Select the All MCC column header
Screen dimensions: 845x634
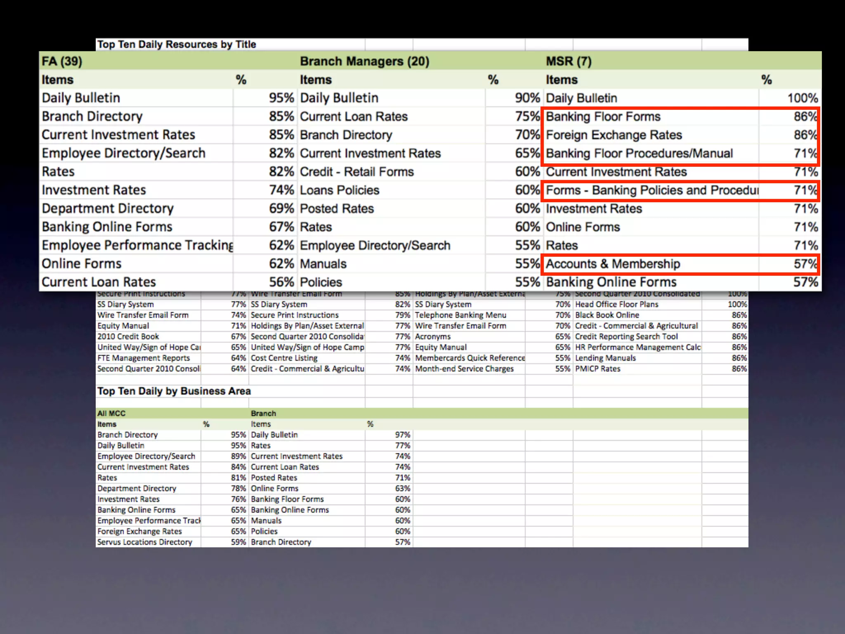click(x=111, y=413)
